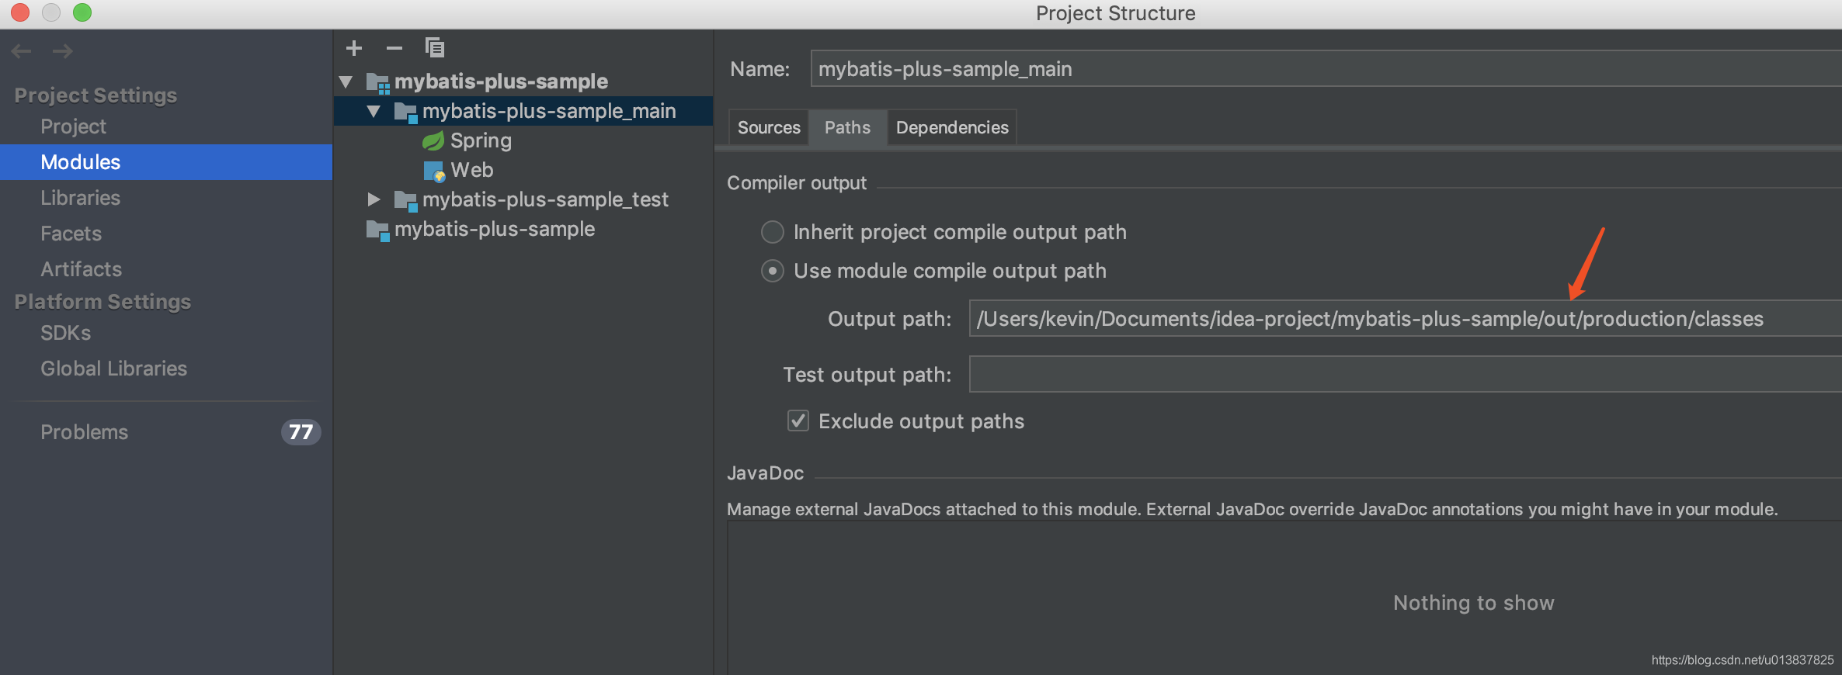Select Use module compile output path
1842x675 pixels.
[773, 271]
